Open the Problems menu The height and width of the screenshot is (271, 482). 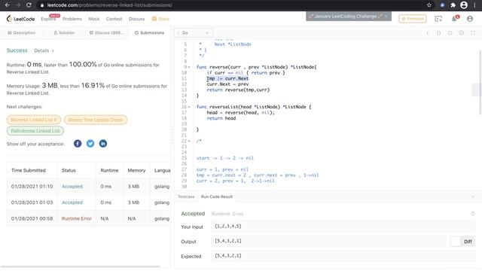tap(72, 19)
